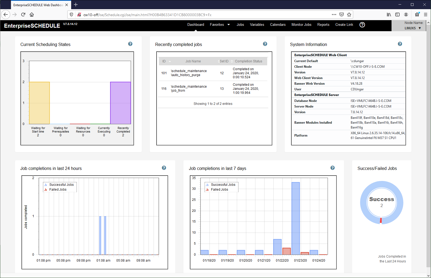Click the Create Link button
The image size is (431, 278).
344,24
